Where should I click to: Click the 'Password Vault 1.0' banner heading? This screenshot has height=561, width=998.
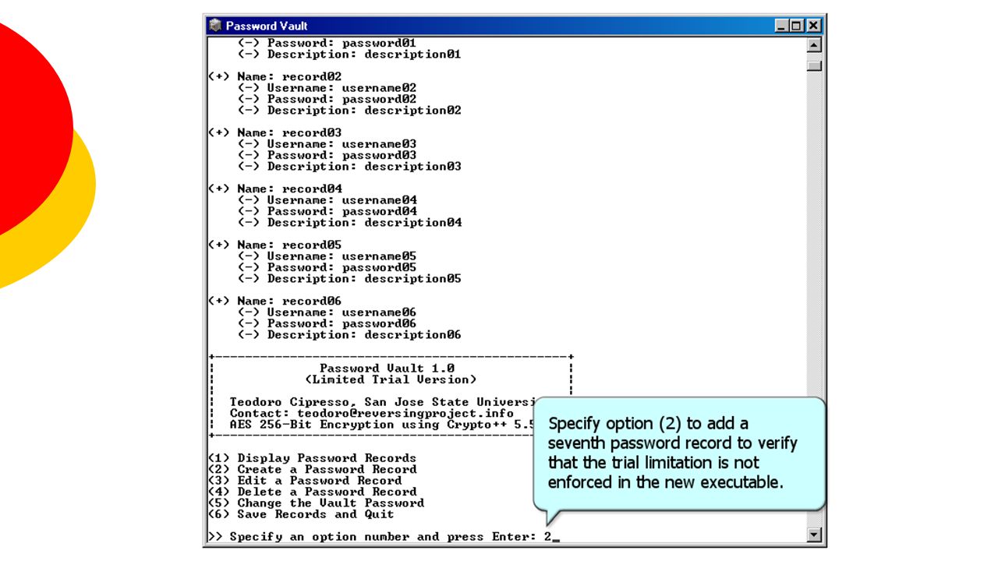(x=387, y=369)
